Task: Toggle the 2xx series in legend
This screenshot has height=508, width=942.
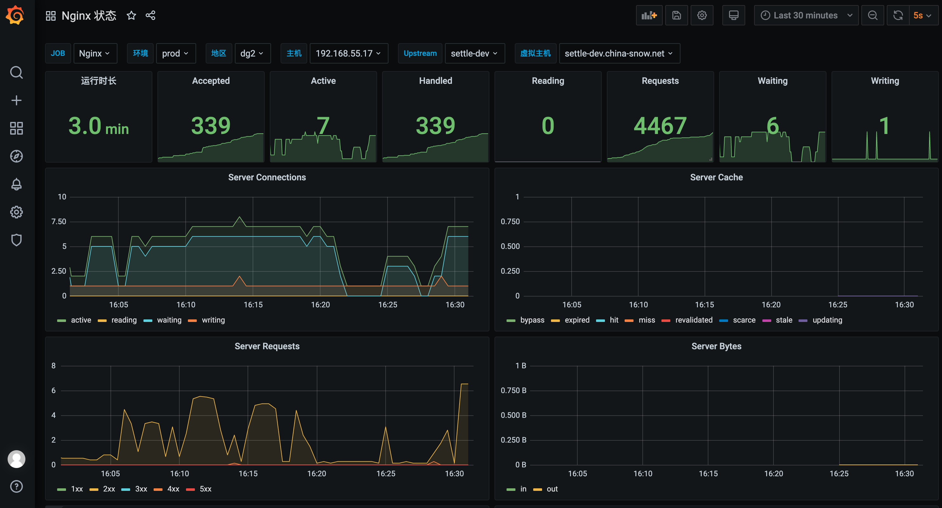Action: [x=109, y=489]
